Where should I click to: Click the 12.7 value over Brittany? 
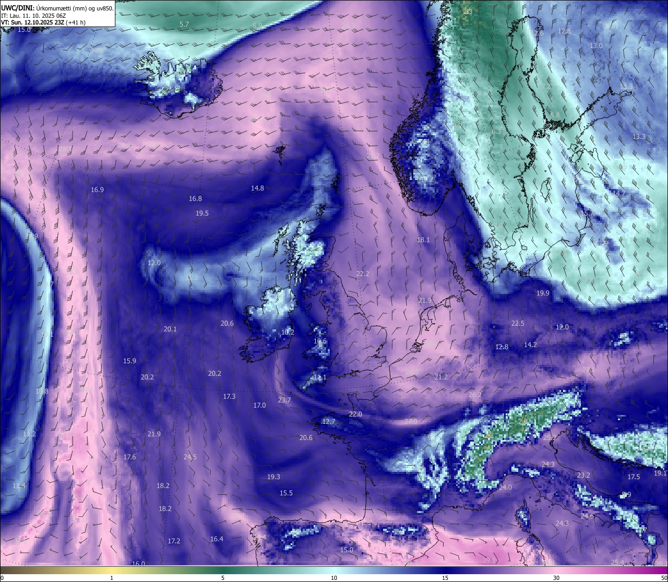328,422
